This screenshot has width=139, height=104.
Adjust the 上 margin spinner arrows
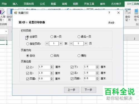[52, 67]
